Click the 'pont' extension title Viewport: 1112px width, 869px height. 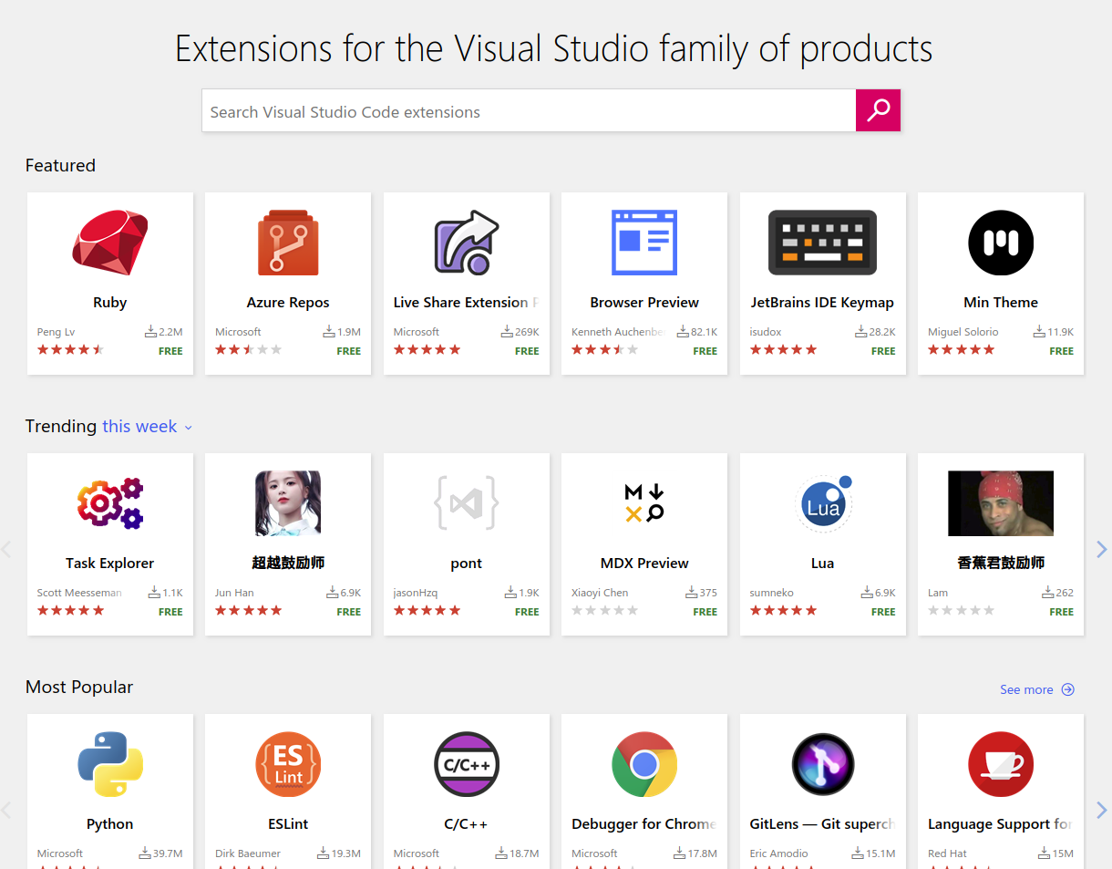pyautogui.click(x=466, y=564)
